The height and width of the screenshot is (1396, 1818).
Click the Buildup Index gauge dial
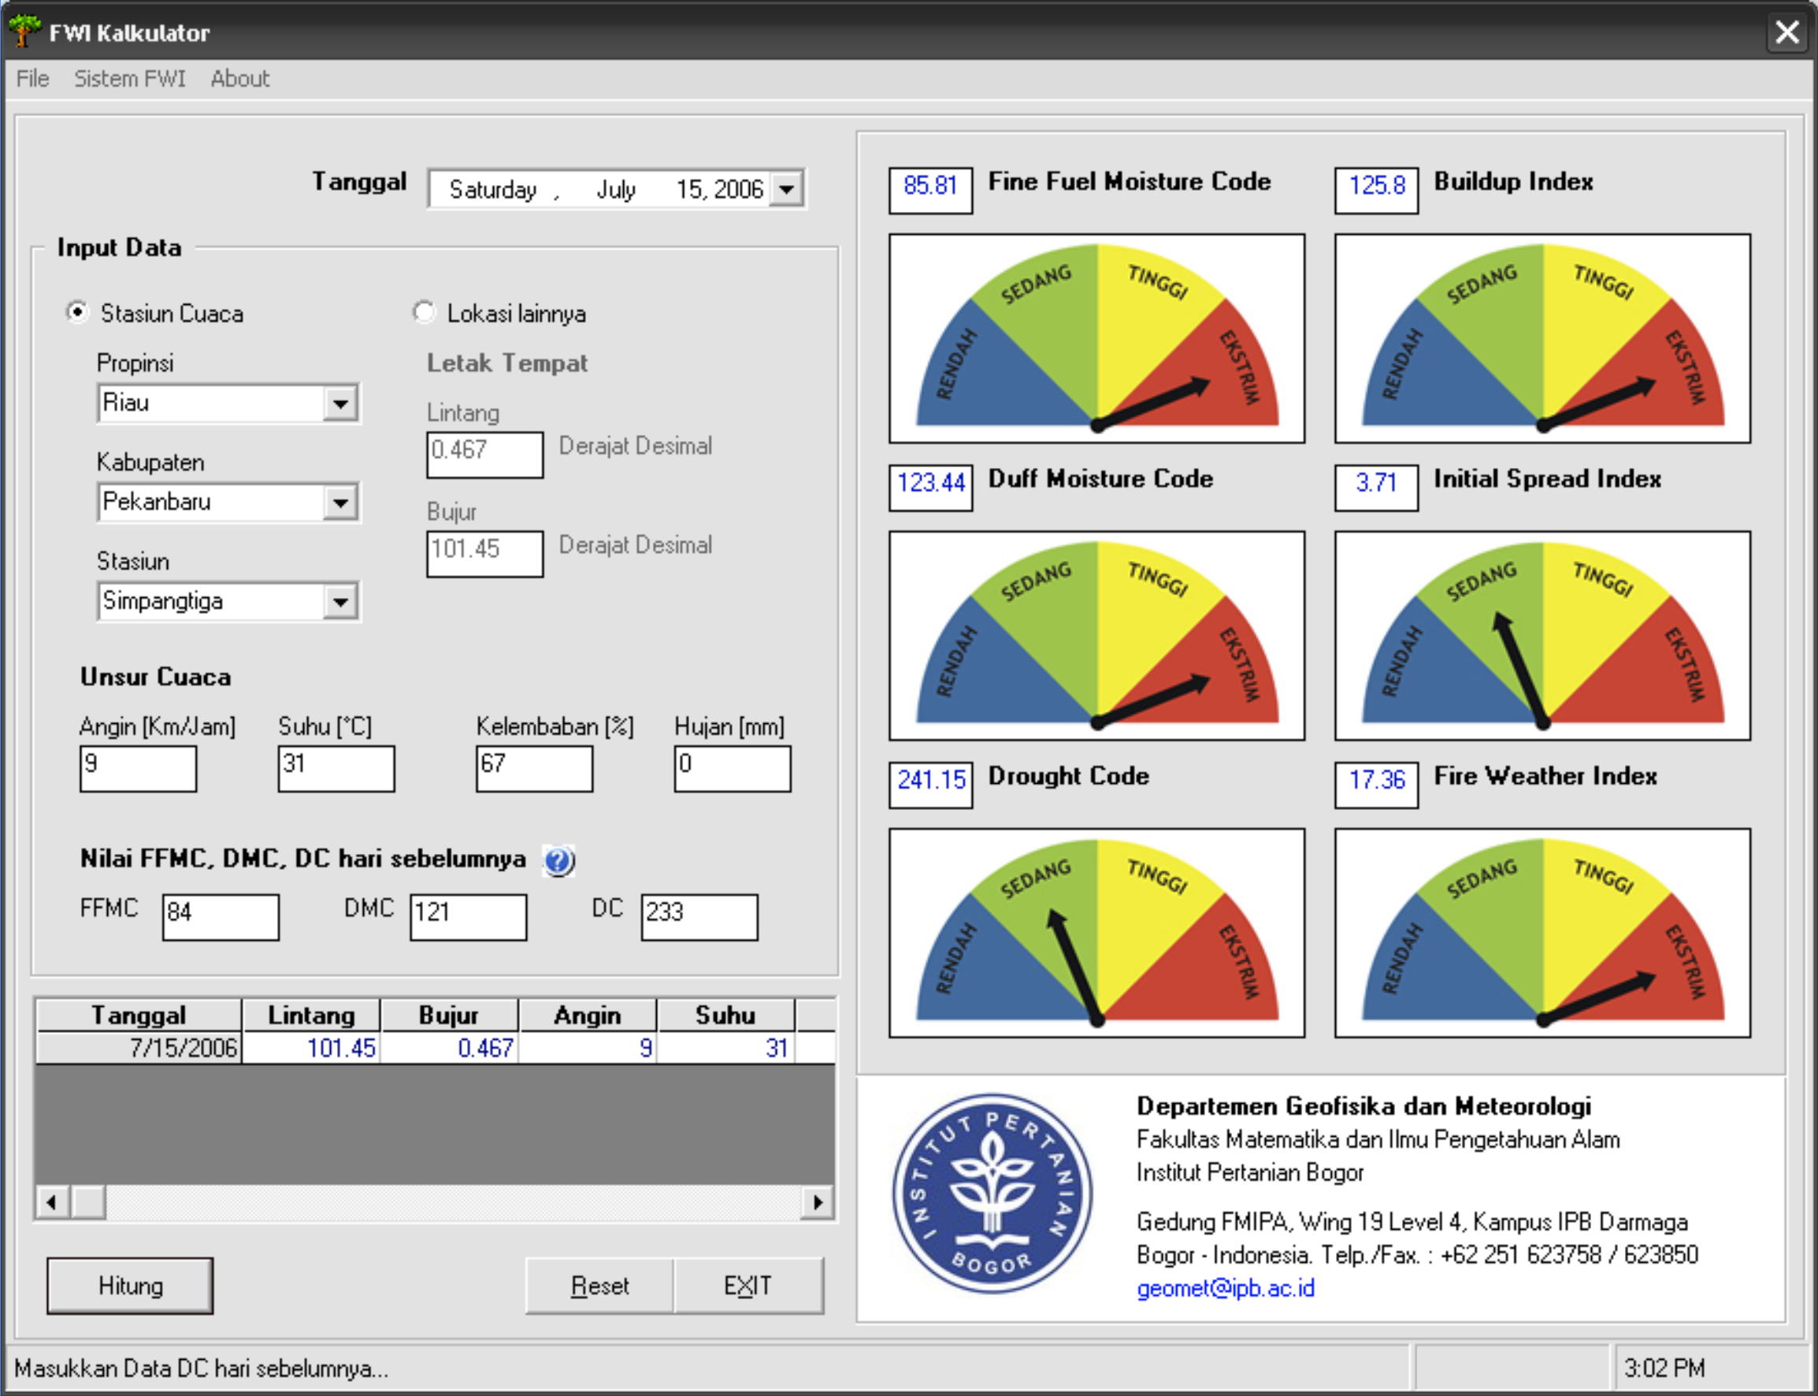coord(1542,338)
